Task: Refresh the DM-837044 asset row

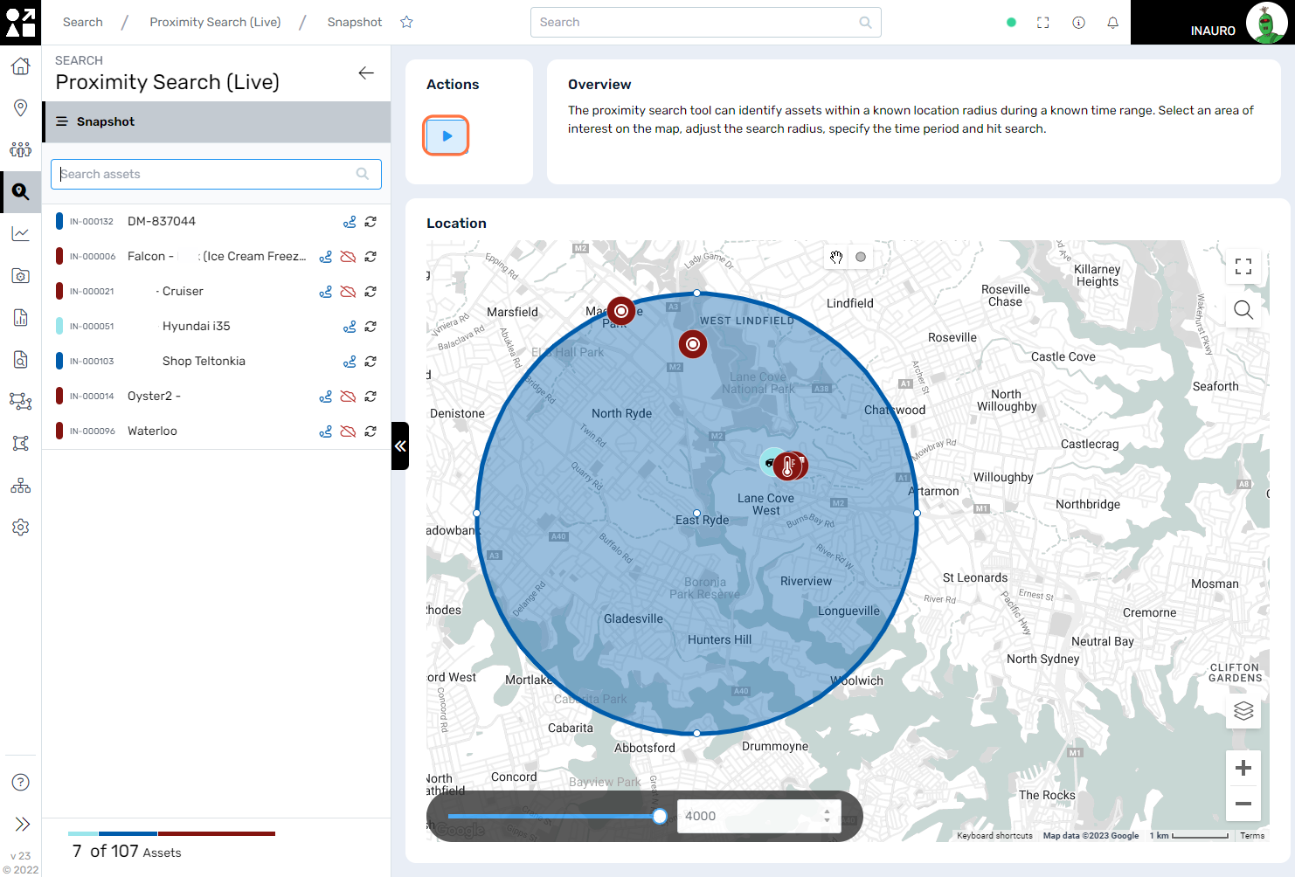Action: pyautogui.click(x=370, y=222)
